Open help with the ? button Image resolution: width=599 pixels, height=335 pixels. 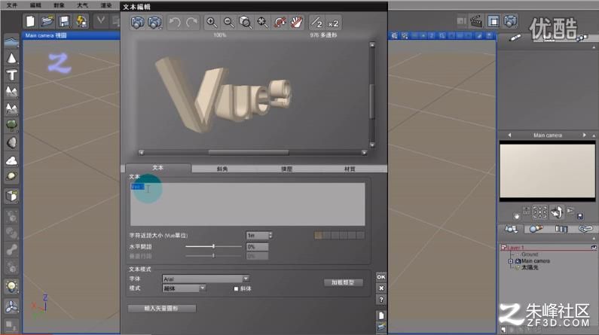pos(380,300)
